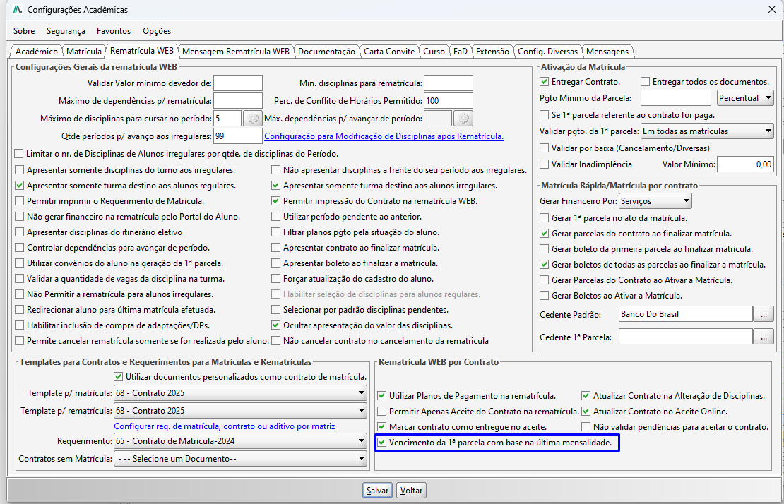Toggle the Entregar Contrato checkbox

[545, 82]
